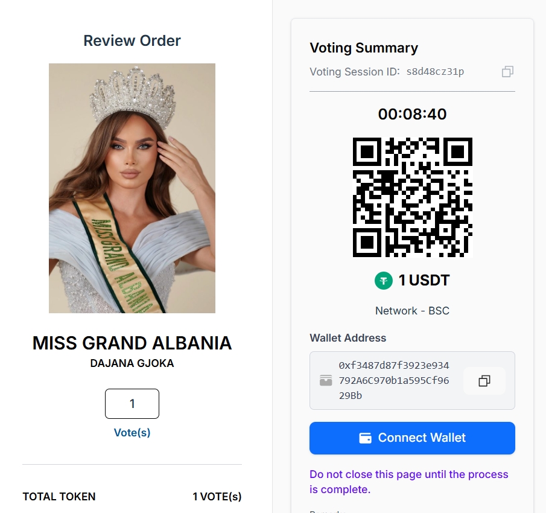Click the blue Vote(s) label

click(x=132, y=433)
